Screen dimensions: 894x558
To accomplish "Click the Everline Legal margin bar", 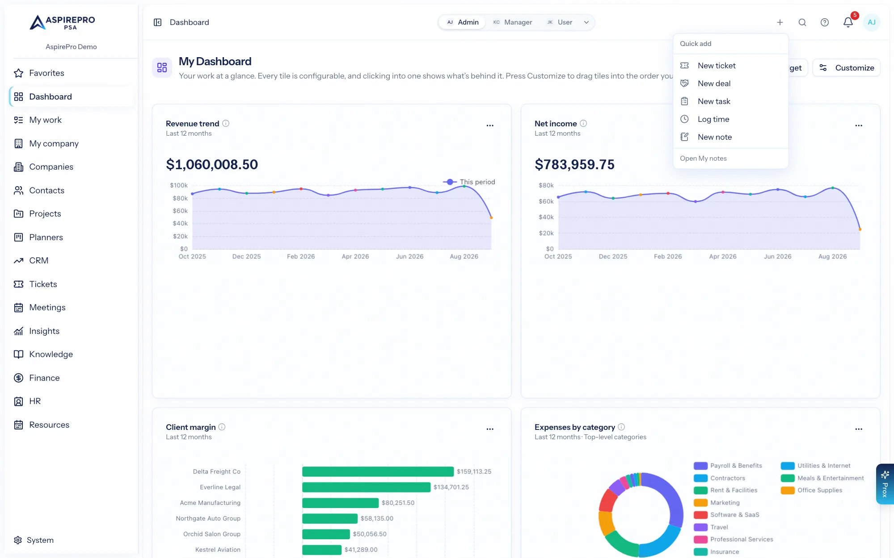I will pyautogui.click(x=366, y=487).
